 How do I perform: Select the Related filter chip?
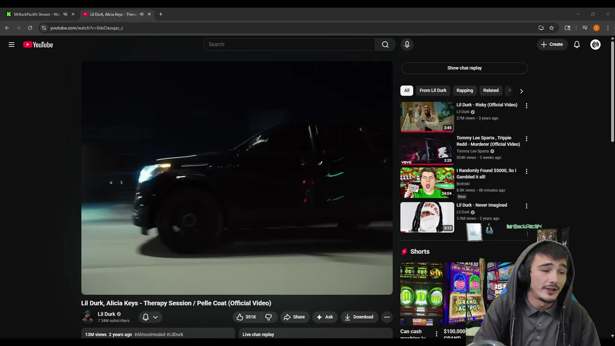point(491,90)
